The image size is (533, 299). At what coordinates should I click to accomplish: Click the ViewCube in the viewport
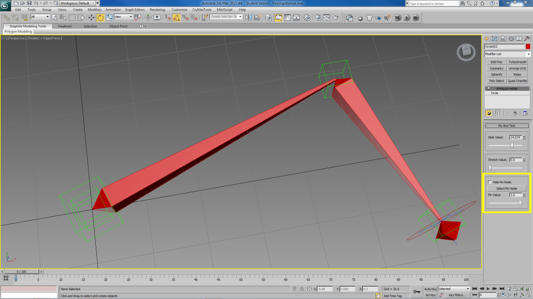(x=465, y=52)
